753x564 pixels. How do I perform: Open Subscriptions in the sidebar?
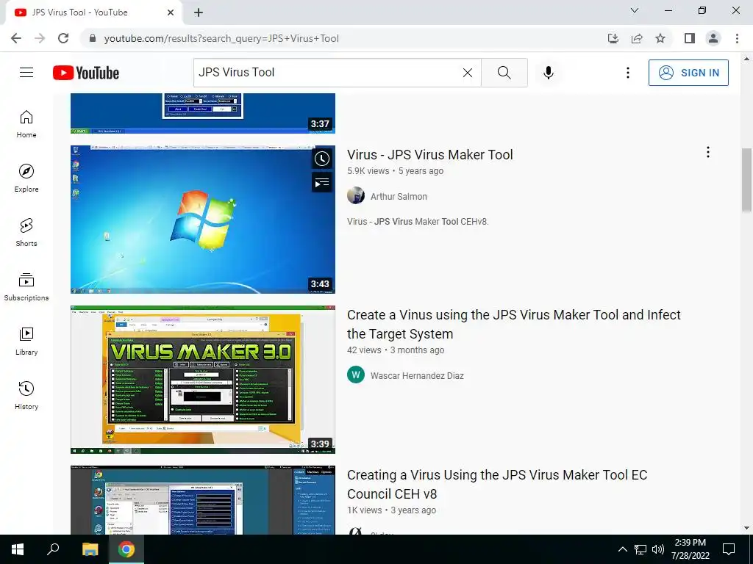click(26, 287)
